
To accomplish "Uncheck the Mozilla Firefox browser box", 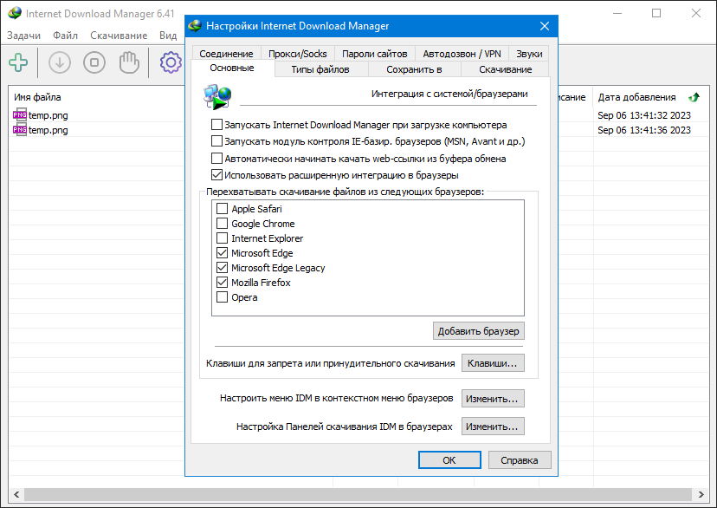I will pos(222,283).
